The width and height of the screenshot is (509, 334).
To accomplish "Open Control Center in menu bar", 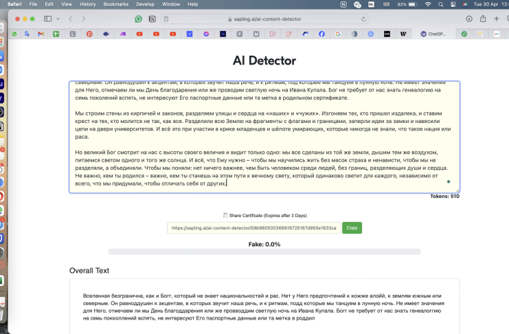I will [453, 4].
